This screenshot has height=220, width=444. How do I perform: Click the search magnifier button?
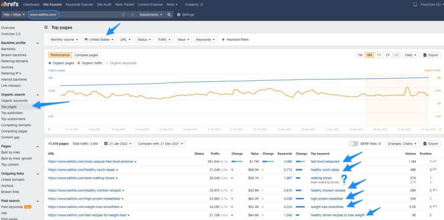click(169, 14)
